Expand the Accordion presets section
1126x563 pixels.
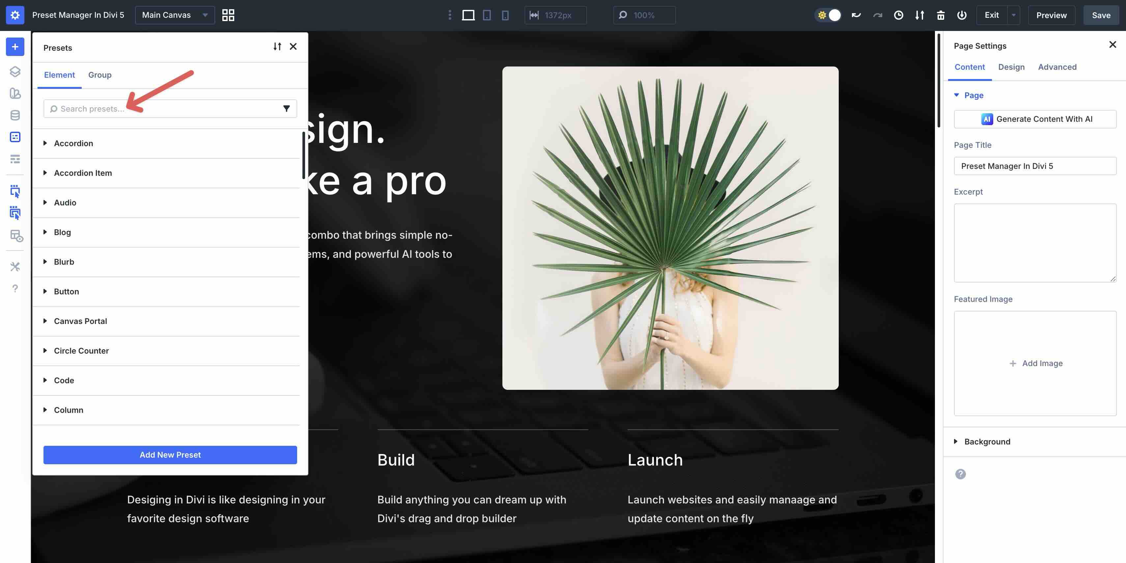[x=73, y=143]
